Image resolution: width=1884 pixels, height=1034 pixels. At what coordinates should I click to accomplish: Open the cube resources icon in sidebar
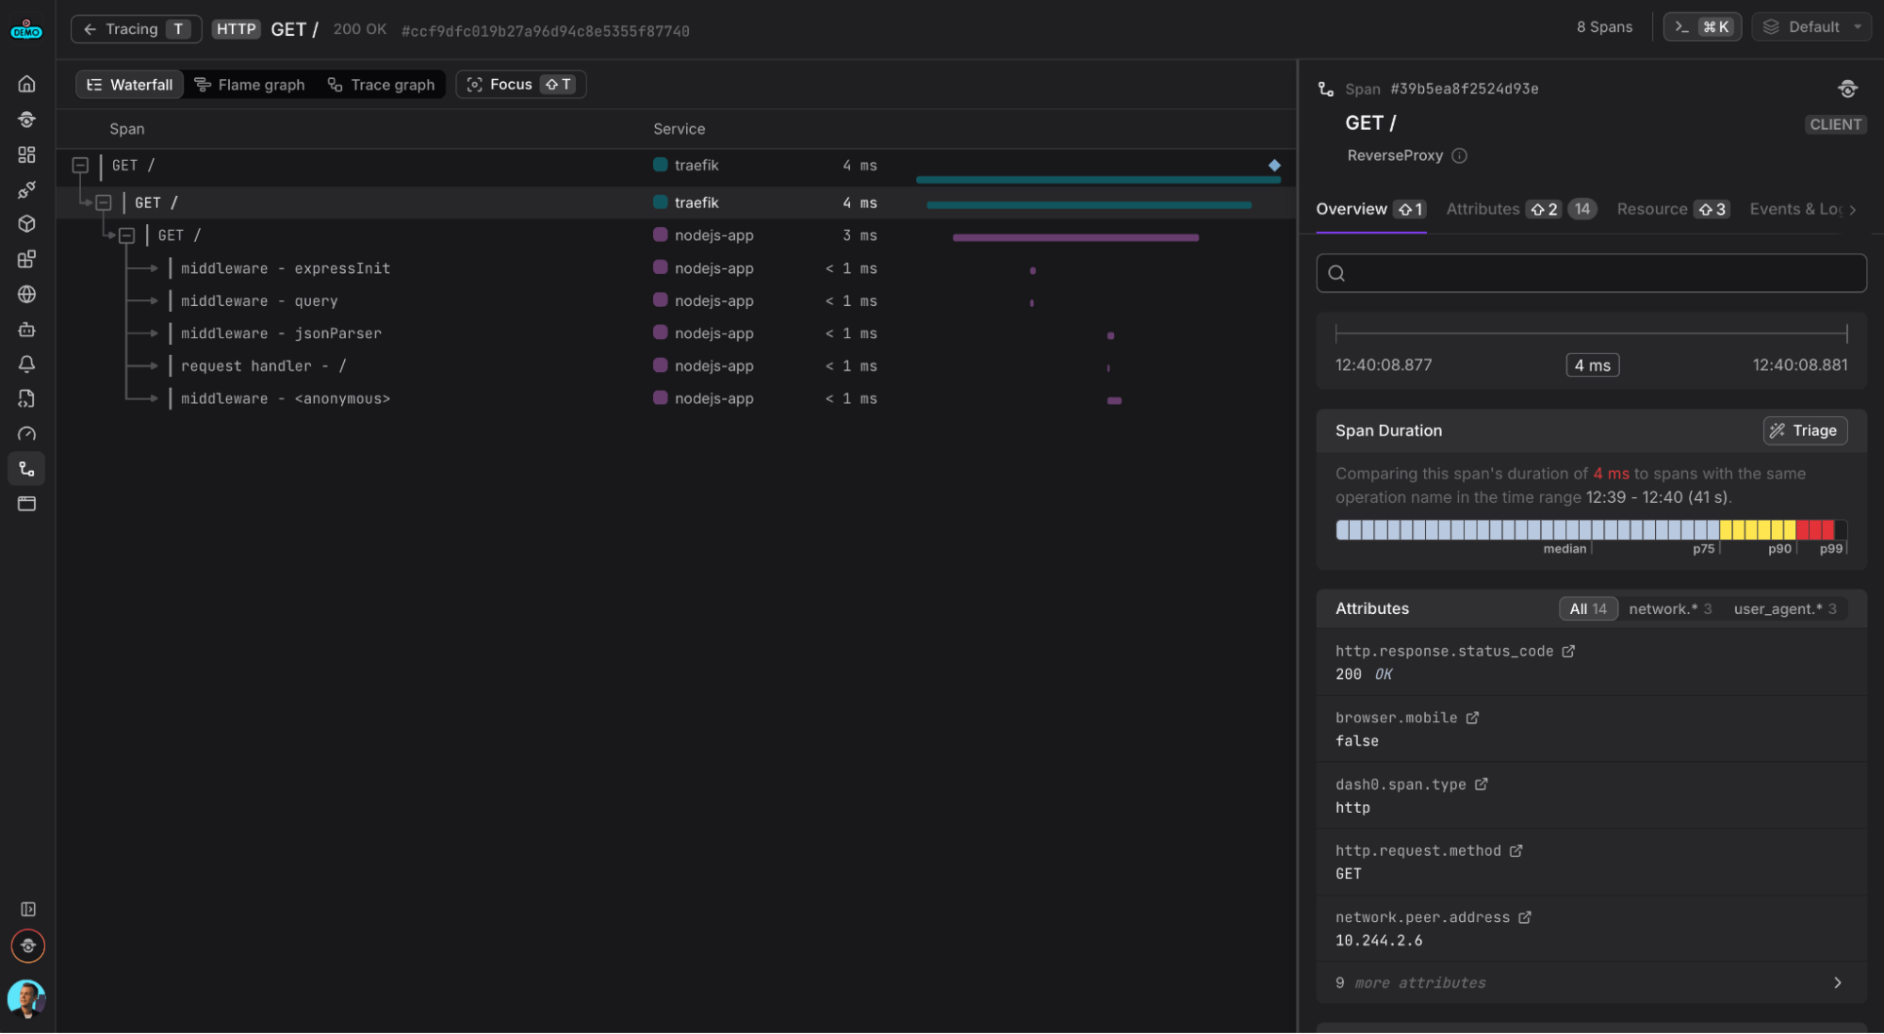(x=26, y=224)
